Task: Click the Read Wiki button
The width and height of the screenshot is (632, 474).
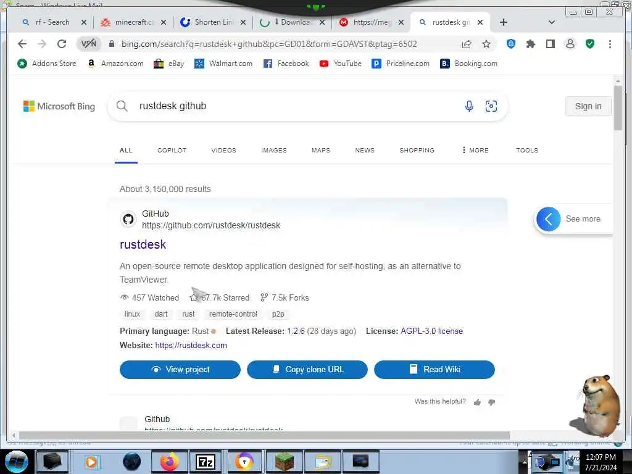Action: [434, 370]
